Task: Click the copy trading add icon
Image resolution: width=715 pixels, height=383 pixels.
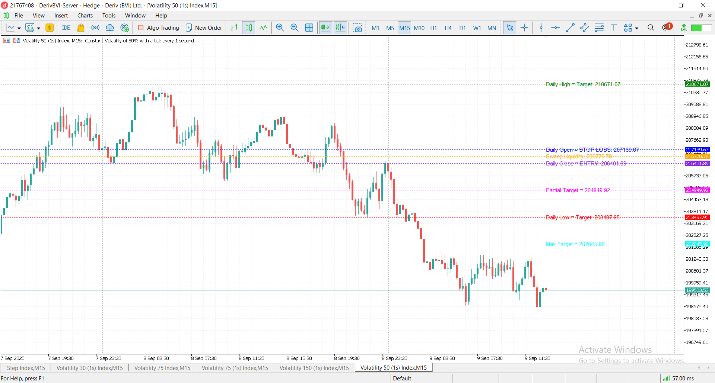Action: pyautogui.click(x=125, y=28)
